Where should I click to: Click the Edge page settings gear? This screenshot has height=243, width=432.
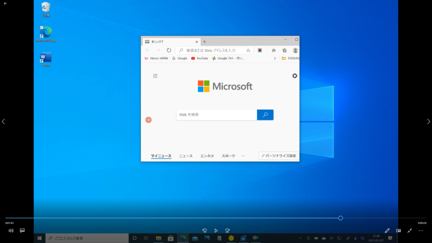[x=294, y=76]
